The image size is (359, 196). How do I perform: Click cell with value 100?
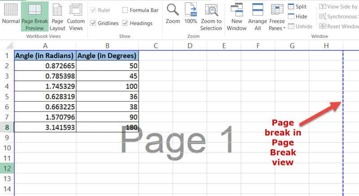[x=107, y=86]
